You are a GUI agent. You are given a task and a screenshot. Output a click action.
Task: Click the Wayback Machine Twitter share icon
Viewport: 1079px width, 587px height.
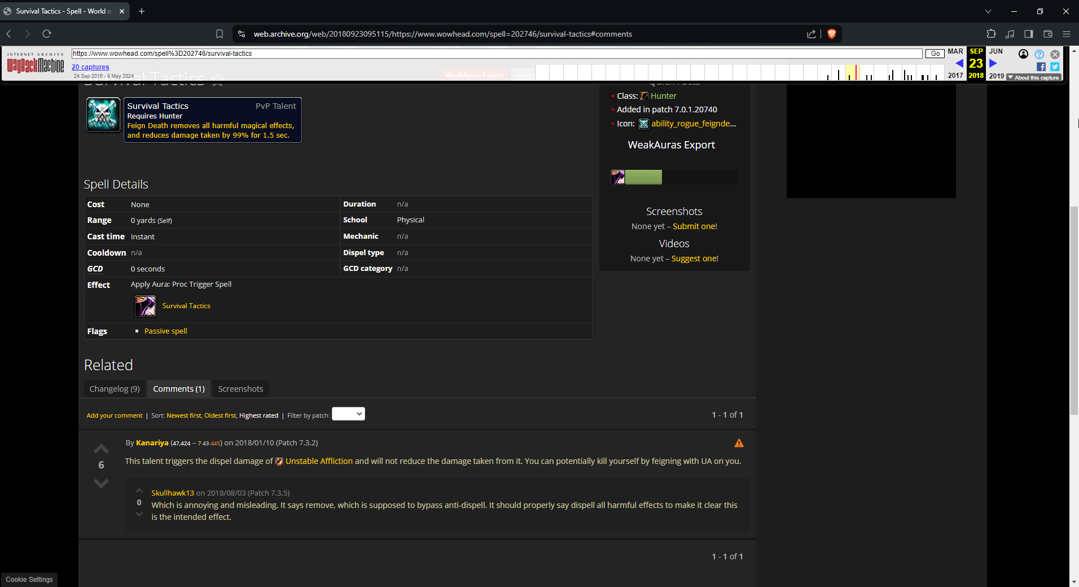(1055, 67)
